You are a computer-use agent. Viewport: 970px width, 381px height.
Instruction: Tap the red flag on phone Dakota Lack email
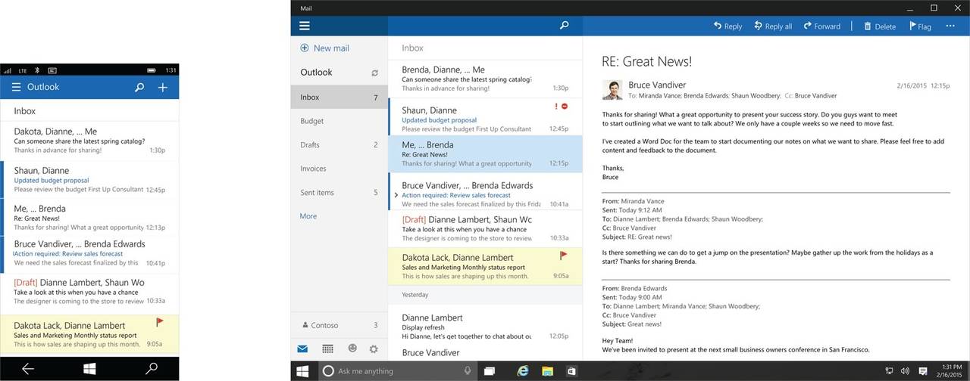(159, 322)
